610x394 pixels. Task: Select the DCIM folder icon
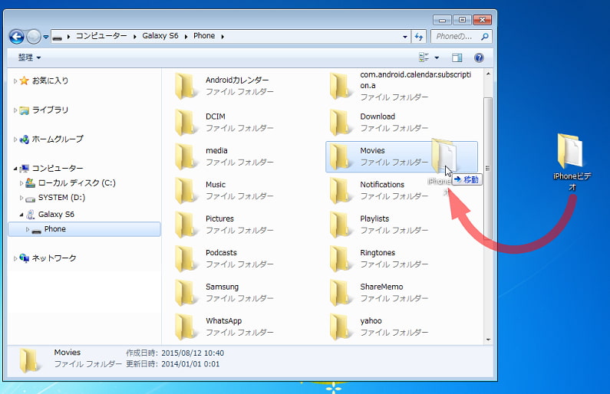tap(185, 123)
